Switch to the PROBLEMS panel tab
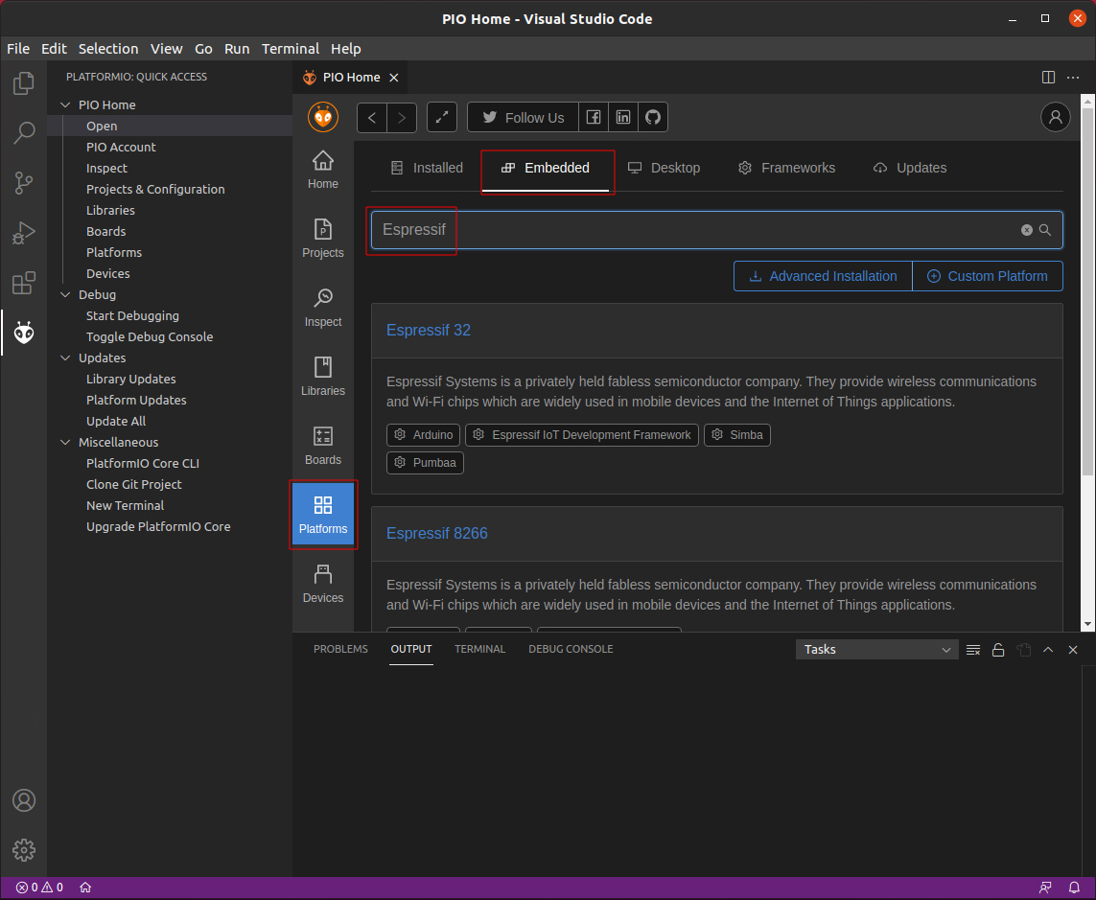 (x=340, y=649)
